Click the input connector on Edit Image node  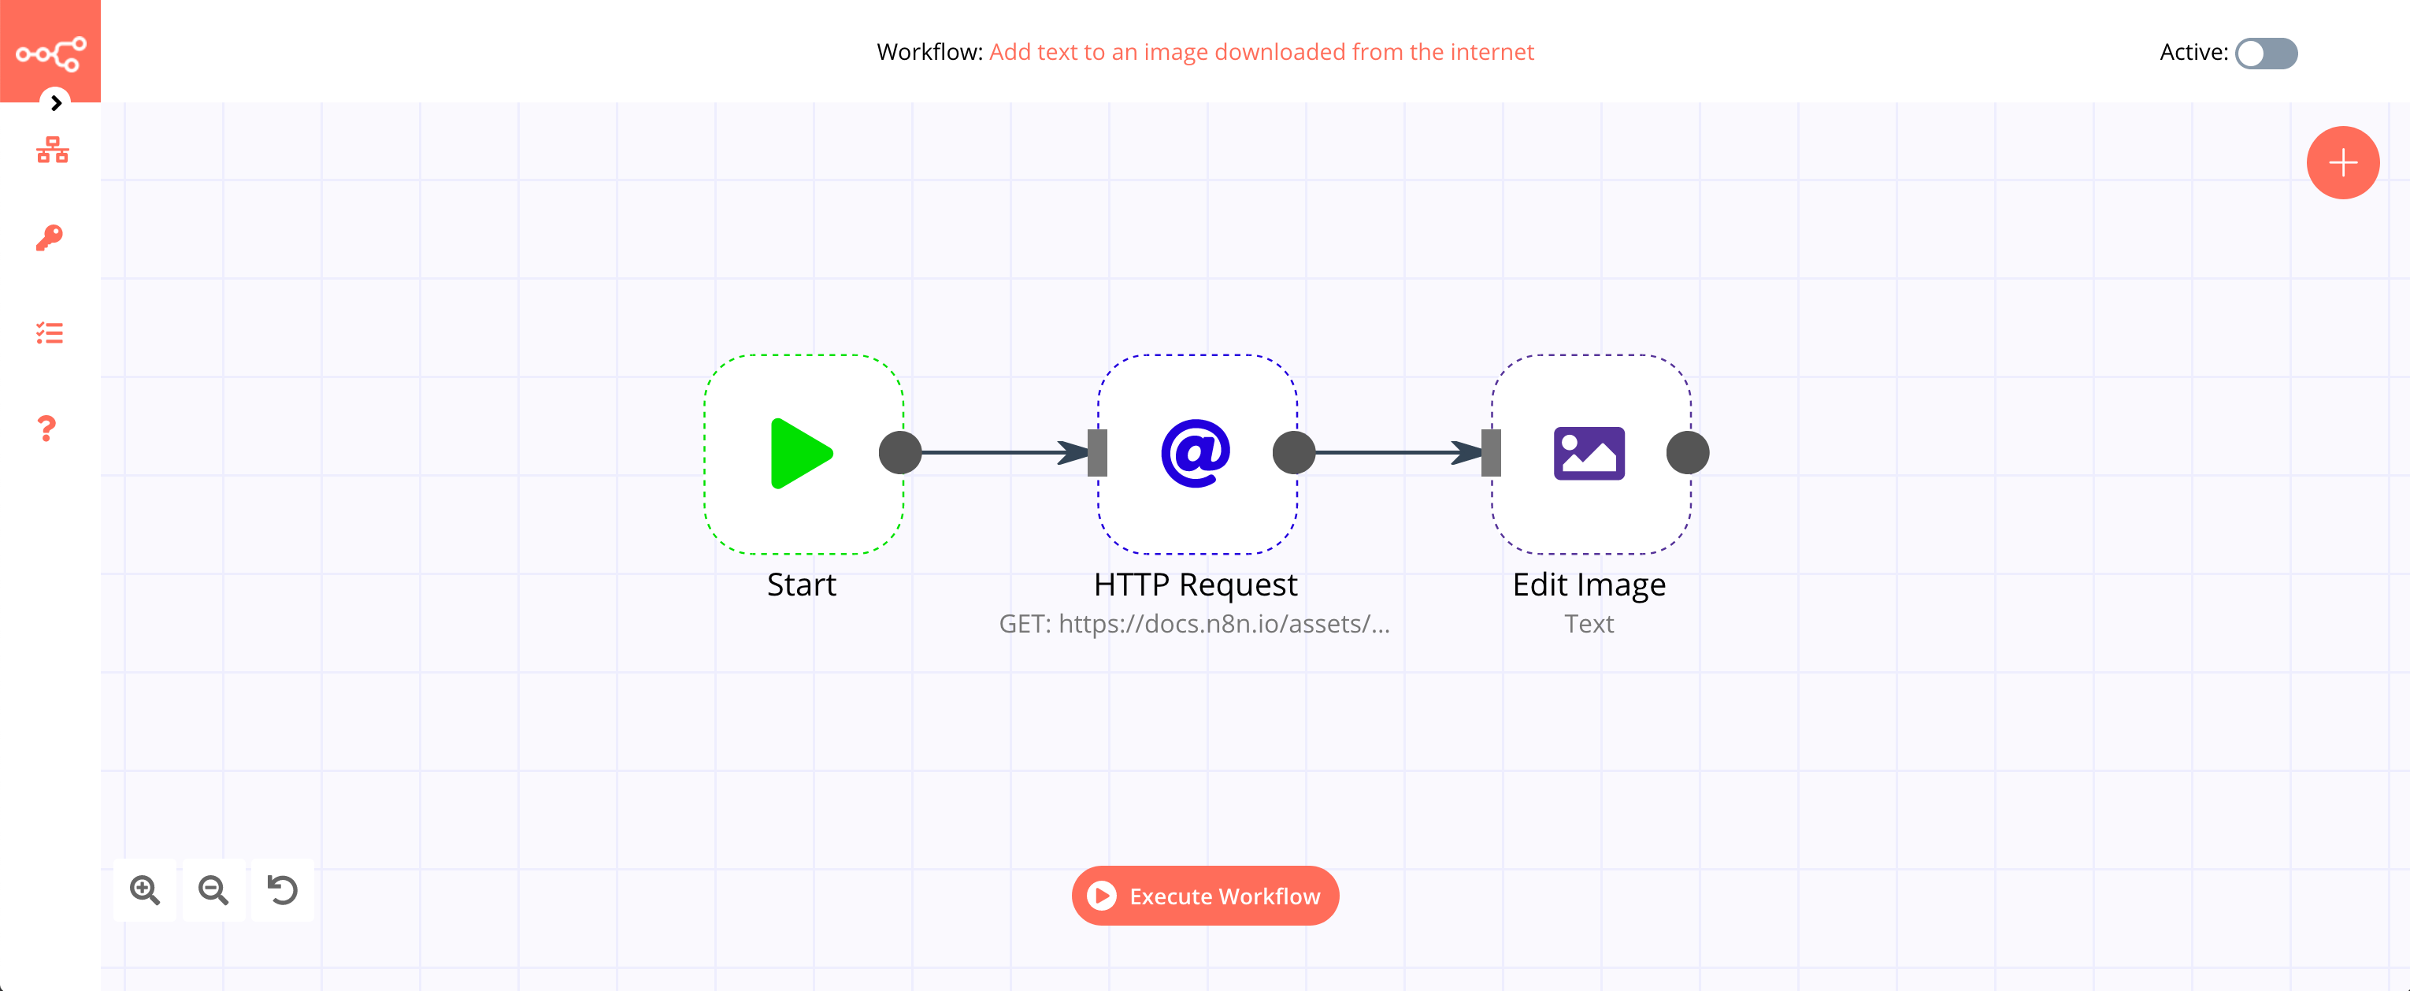coord(1491,451)
